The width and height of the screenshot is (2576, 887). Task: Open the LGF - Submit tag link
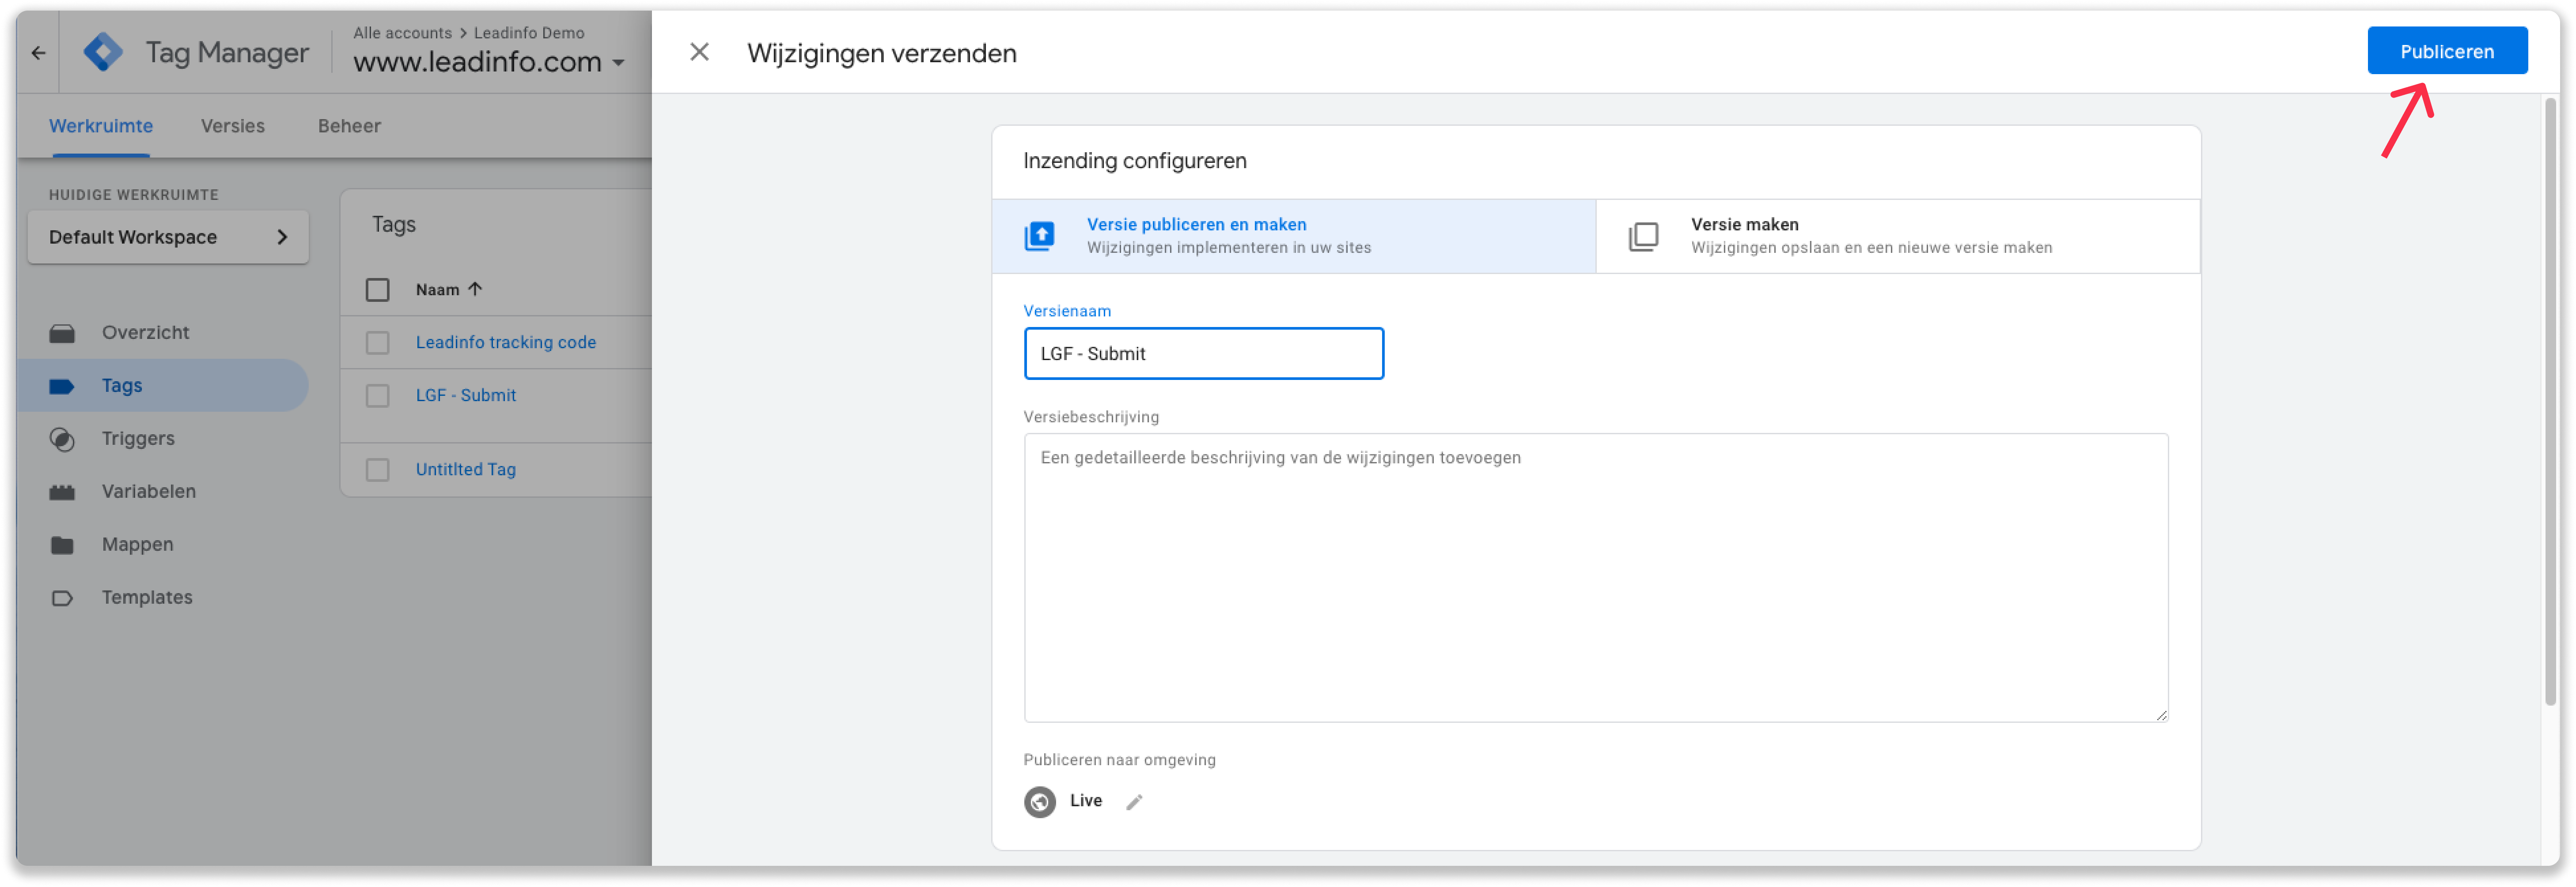click(x=465, y=395)
